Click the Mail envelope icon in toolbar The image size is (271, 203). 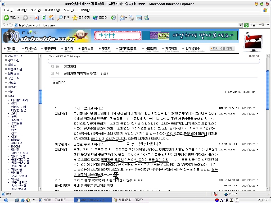pyautogui.click(x=122, y=18)
